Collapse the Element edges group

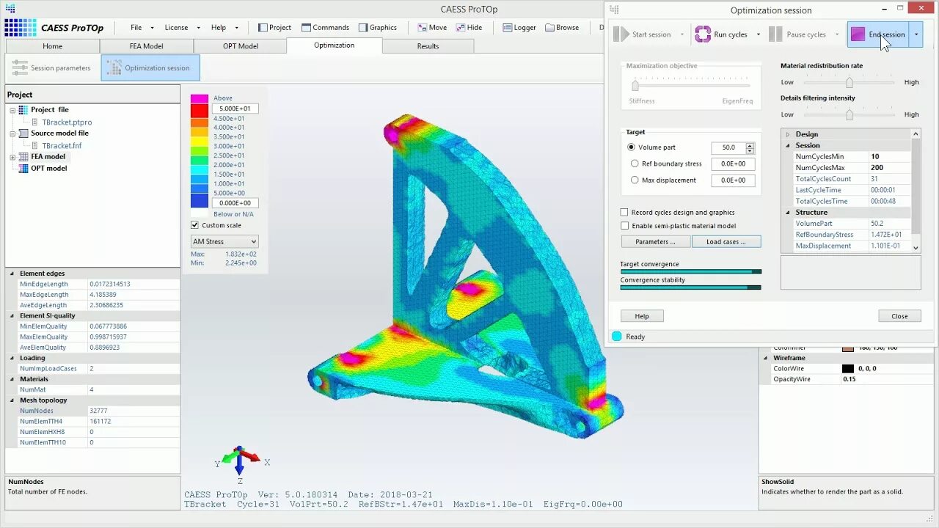click(x=12, y=274)
